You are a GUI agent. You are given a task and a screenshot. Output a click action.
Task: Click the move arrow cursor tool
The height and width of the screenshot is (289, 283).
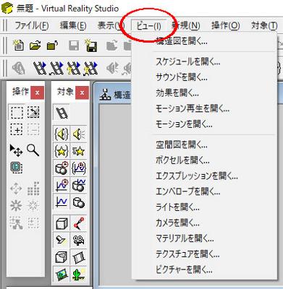(x=16, y=150)
